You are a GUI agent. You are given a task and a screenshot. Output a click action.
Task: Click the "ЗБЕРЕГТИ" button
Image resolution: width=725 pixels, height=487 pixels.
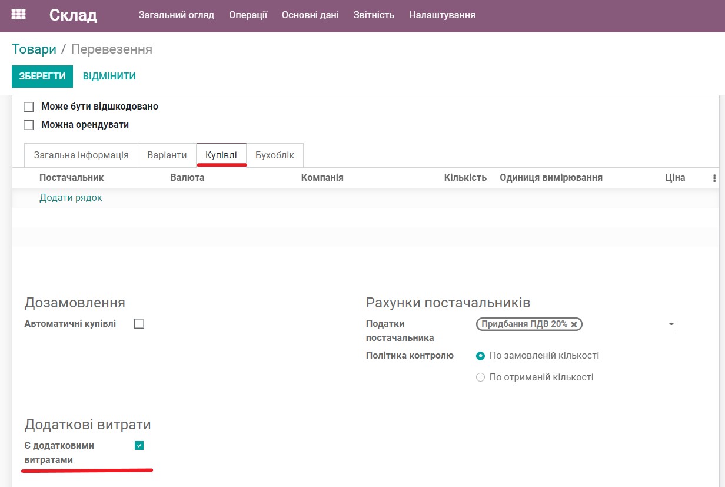pos(42,76)
